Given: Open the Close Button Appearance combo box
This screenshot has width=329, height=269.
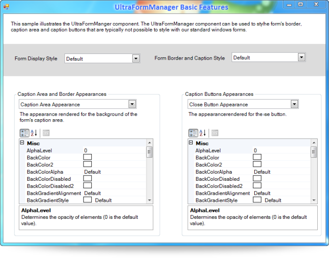Looking at the screenshot, I should tap(294, 104).
